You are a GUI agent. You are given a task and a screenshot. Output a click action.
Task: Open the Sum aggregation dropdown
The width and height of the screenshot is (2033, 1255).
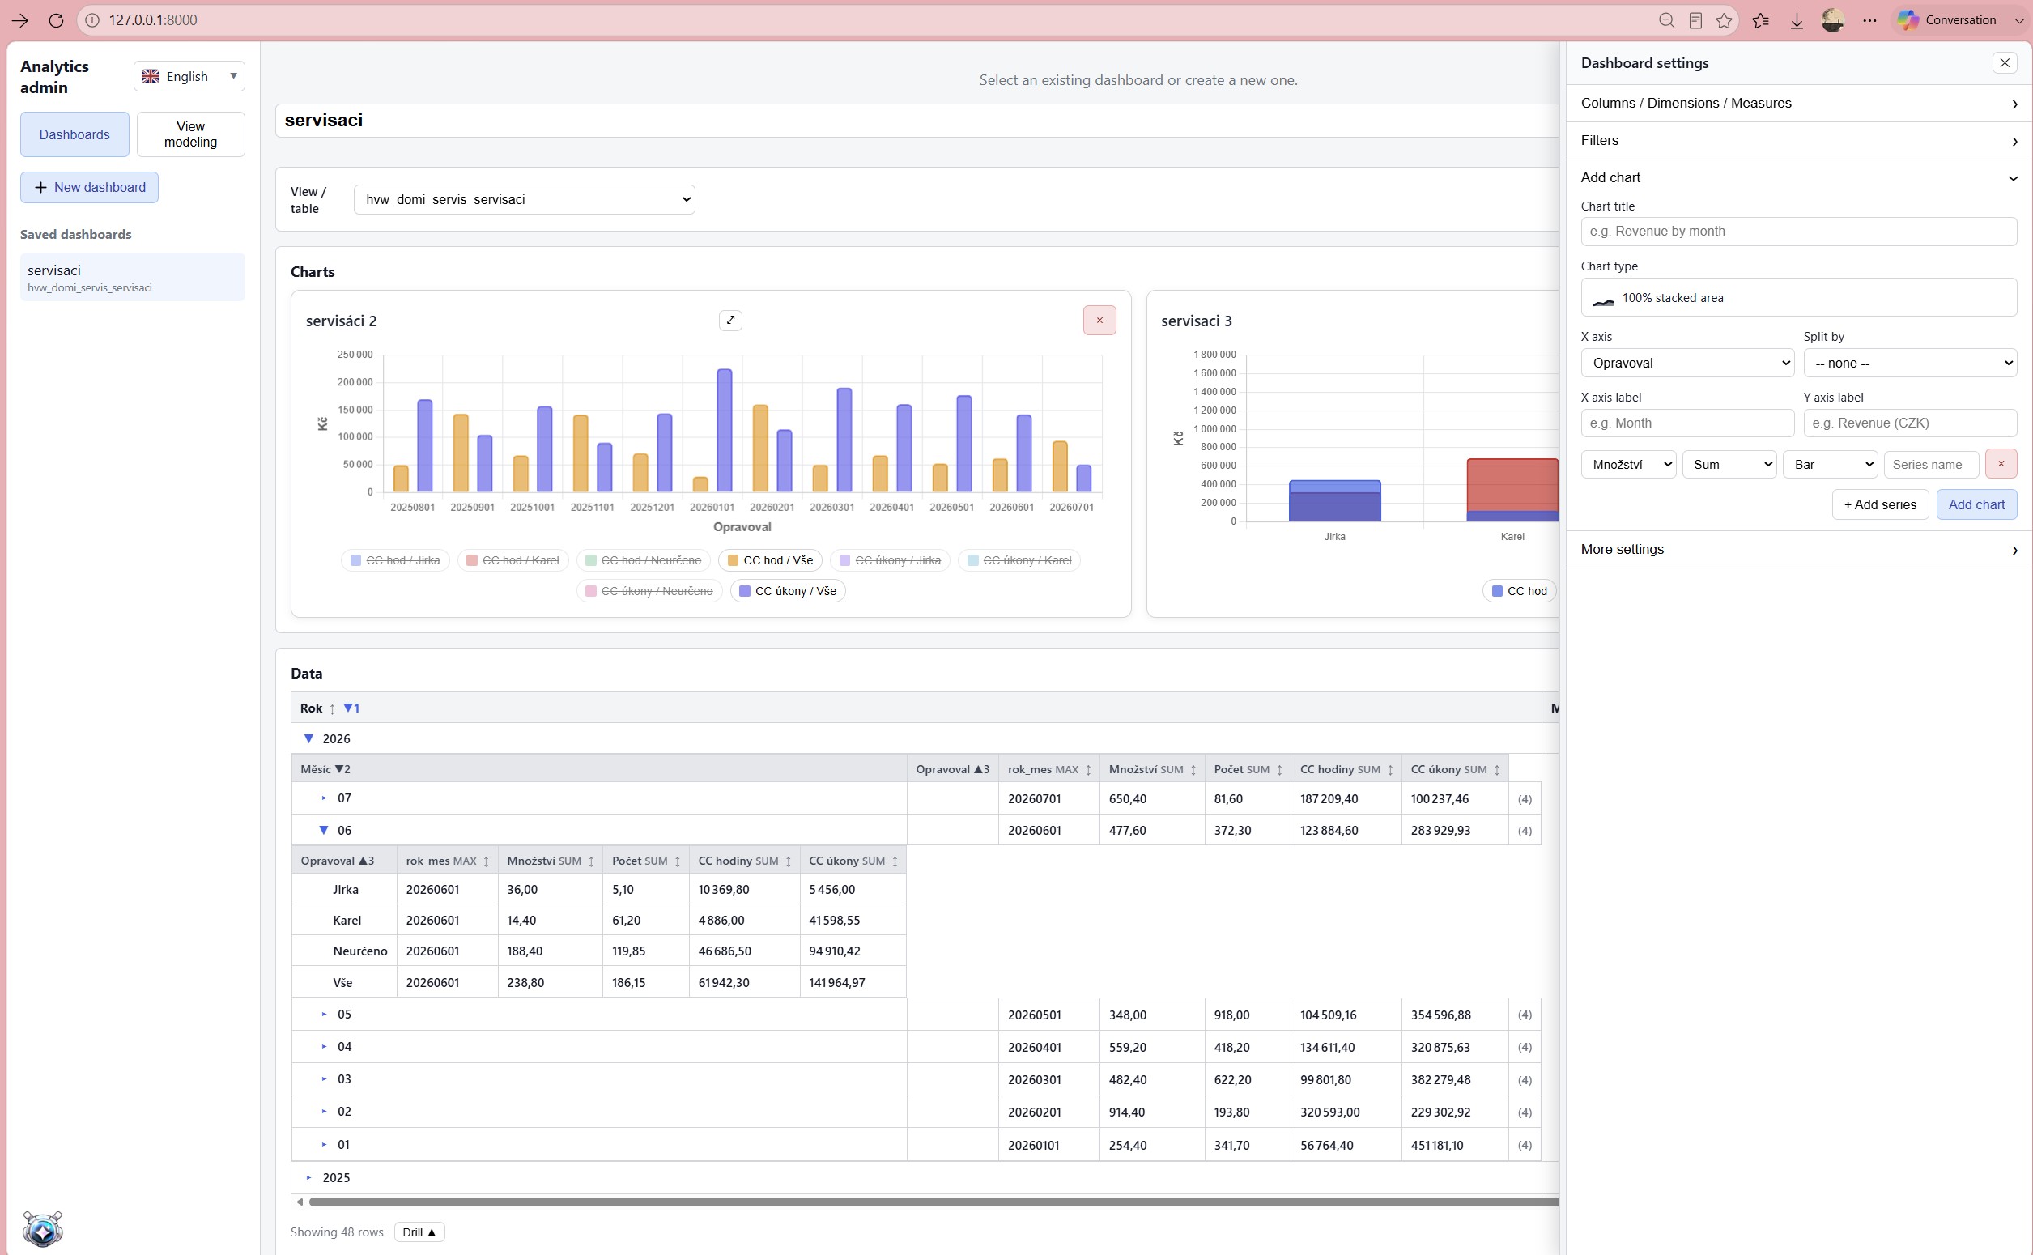tap(1729, 464)
